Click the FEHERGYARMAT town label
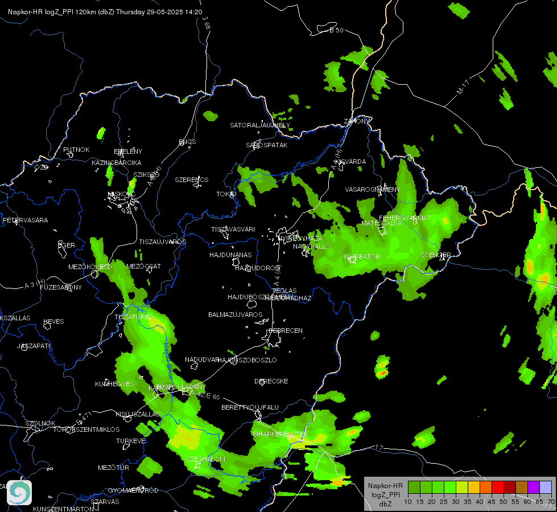 pos(405,218)
